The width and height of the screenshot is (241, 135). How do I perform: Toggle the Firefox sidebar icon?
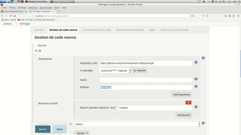pos(230,16)
